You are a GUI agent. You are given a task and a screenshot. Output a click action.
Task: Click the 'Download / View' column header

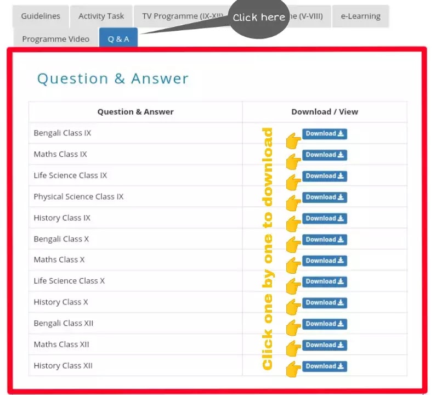[x=325, y=112]
